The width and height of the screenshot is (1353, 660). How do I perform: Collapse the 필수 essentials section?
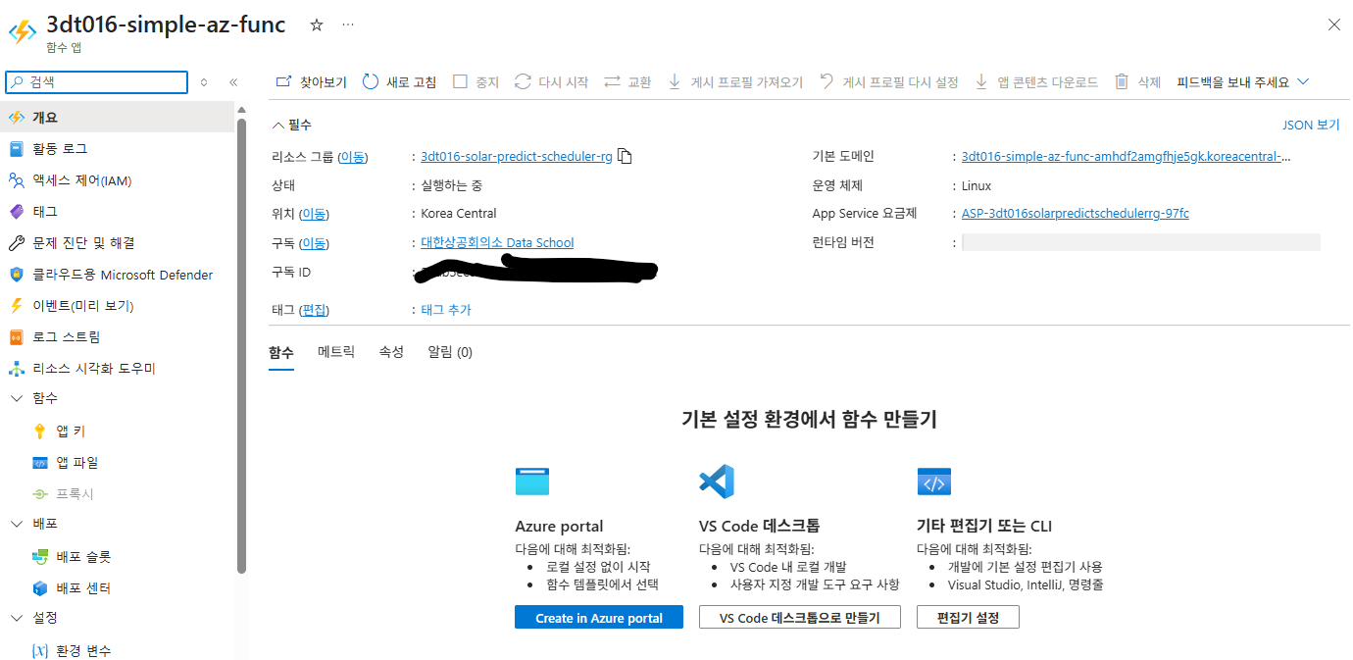pos(292,126)
